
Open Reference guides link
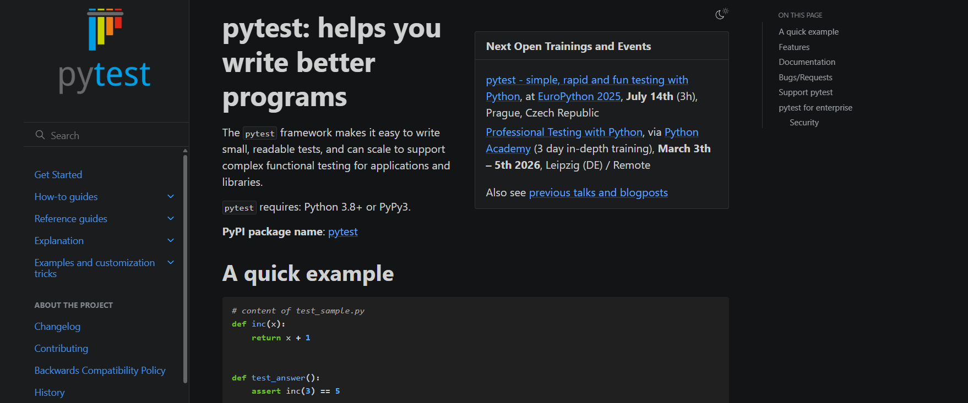tap(71, 219)
